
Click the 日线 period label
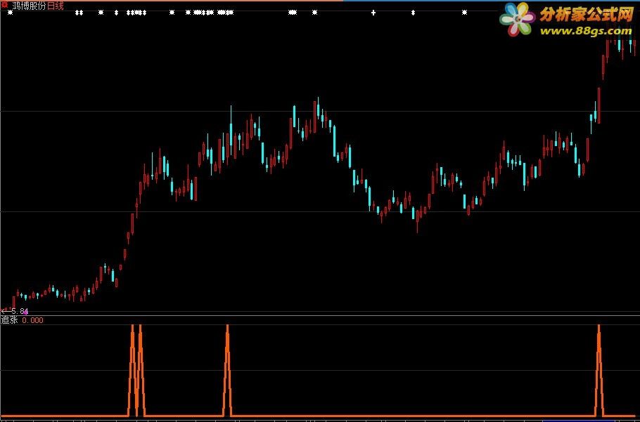point(55,6)
